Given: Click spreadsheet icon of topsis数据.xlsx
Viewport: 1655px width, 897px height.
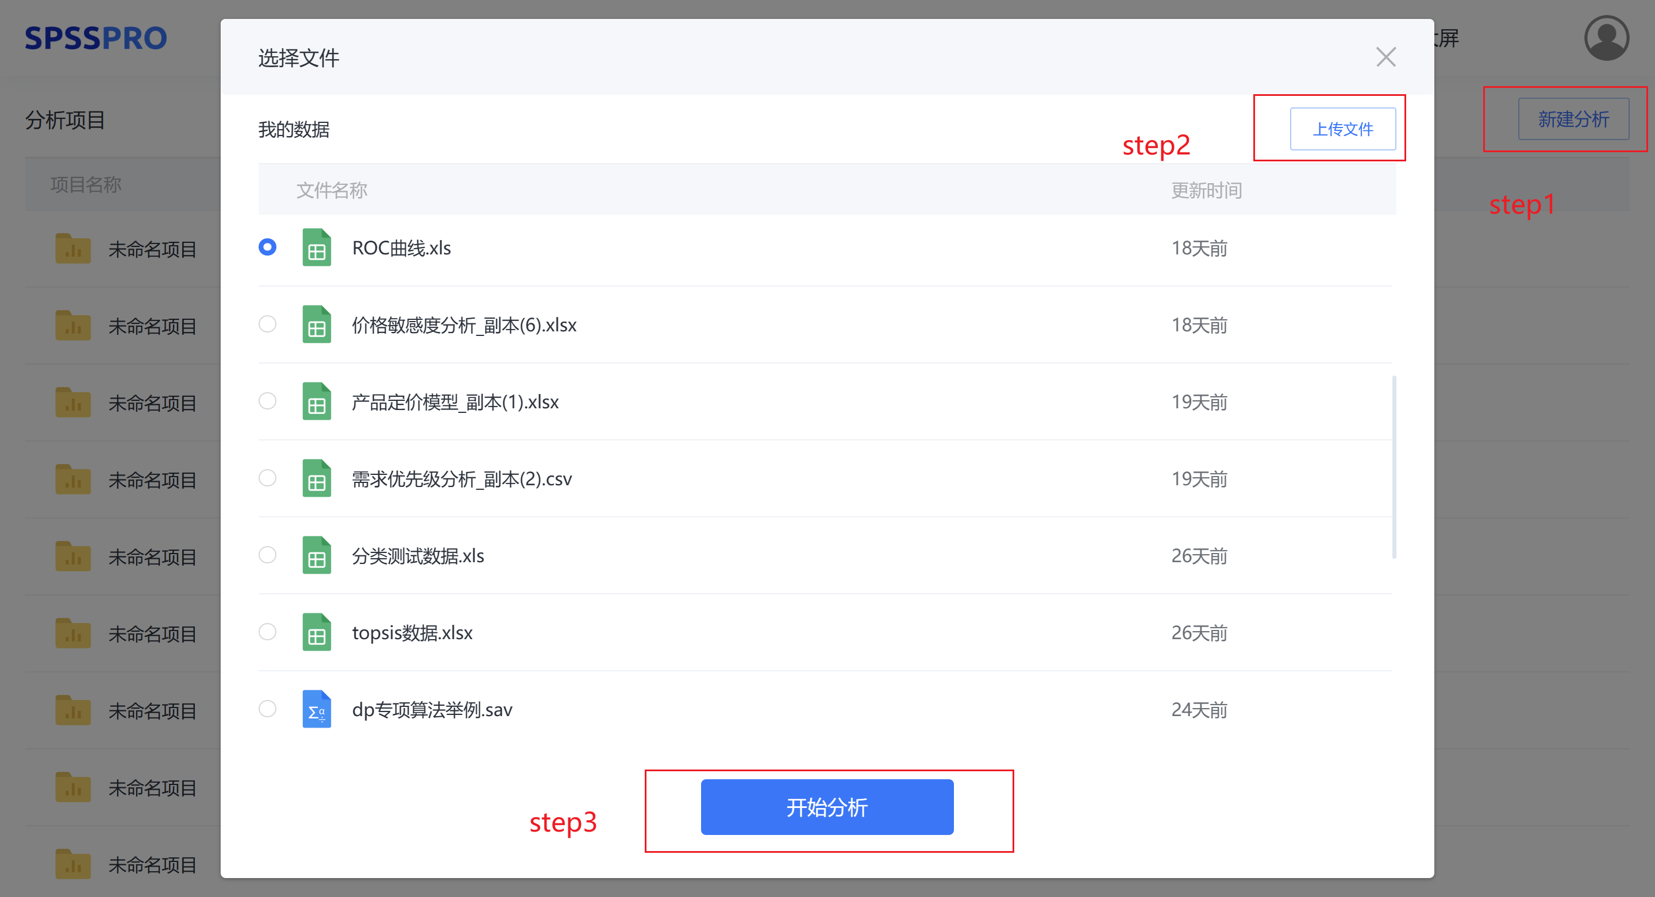Looking at the screenshot, I should tap(317, 632).
